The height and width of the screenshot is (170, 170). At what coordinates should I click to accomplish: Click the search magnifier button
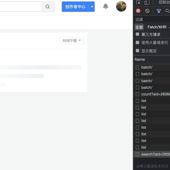click(x=47, y=7)
